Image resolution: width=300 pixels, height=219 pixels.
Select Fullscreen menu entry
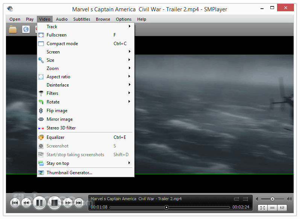click(86, 35)
